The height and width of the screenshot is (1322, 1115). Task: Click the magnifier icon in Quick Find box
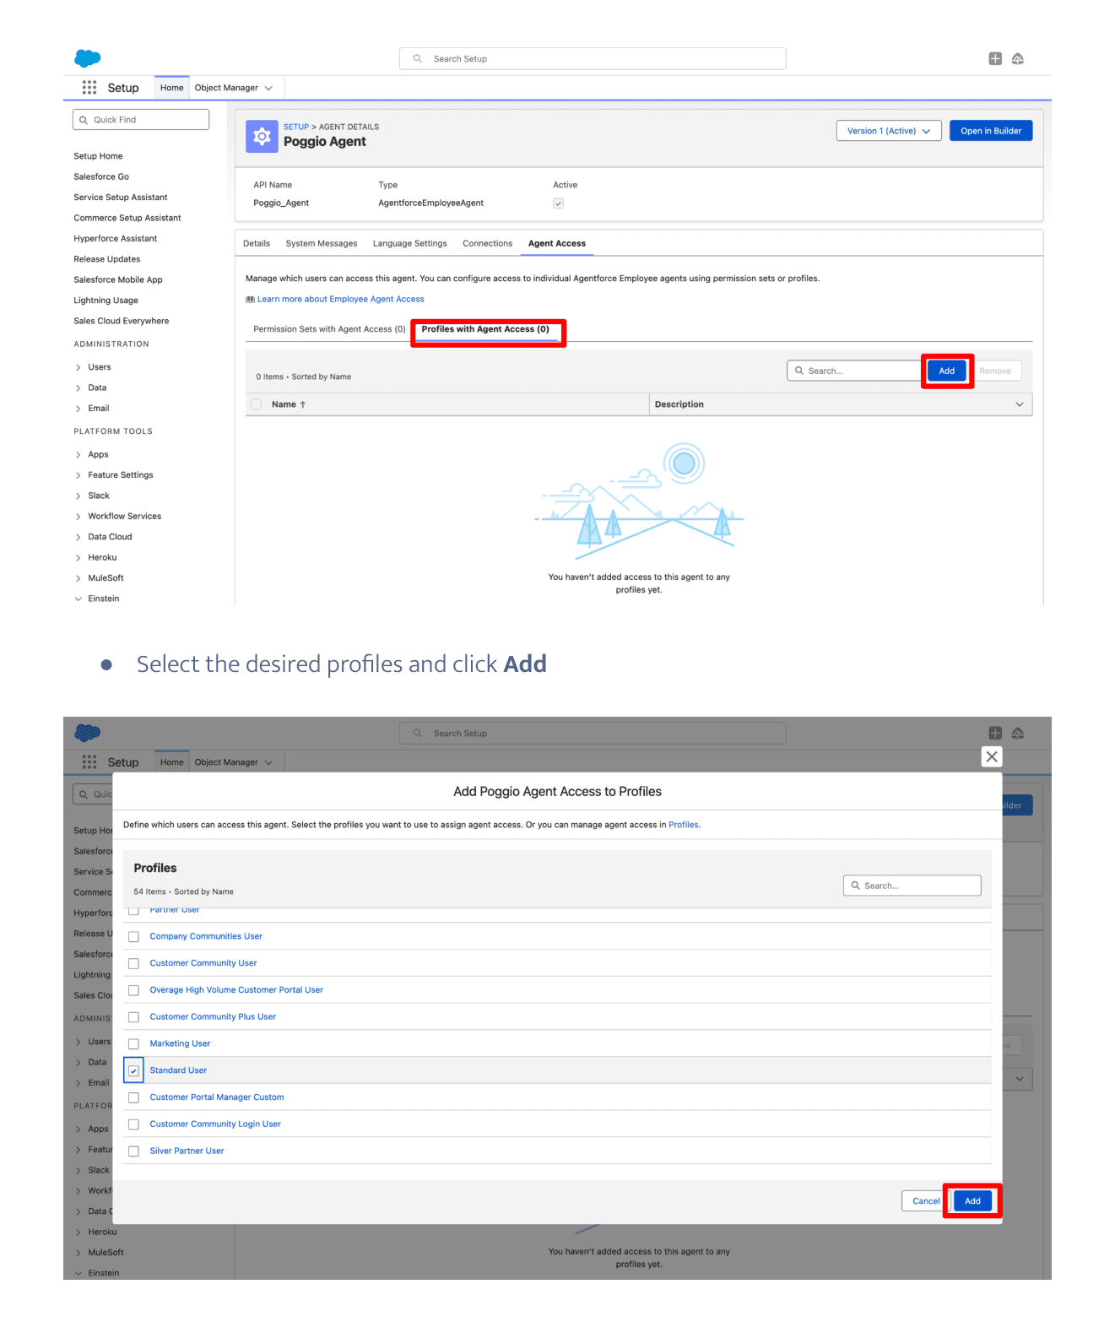coord(84,120)
